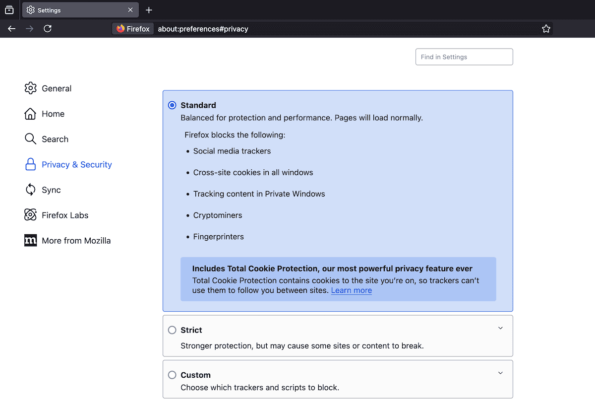Image resolution: width=595 pixels, height=409 pixels.
Task: Select the Search settings icon
Action: tap(31, 139)
